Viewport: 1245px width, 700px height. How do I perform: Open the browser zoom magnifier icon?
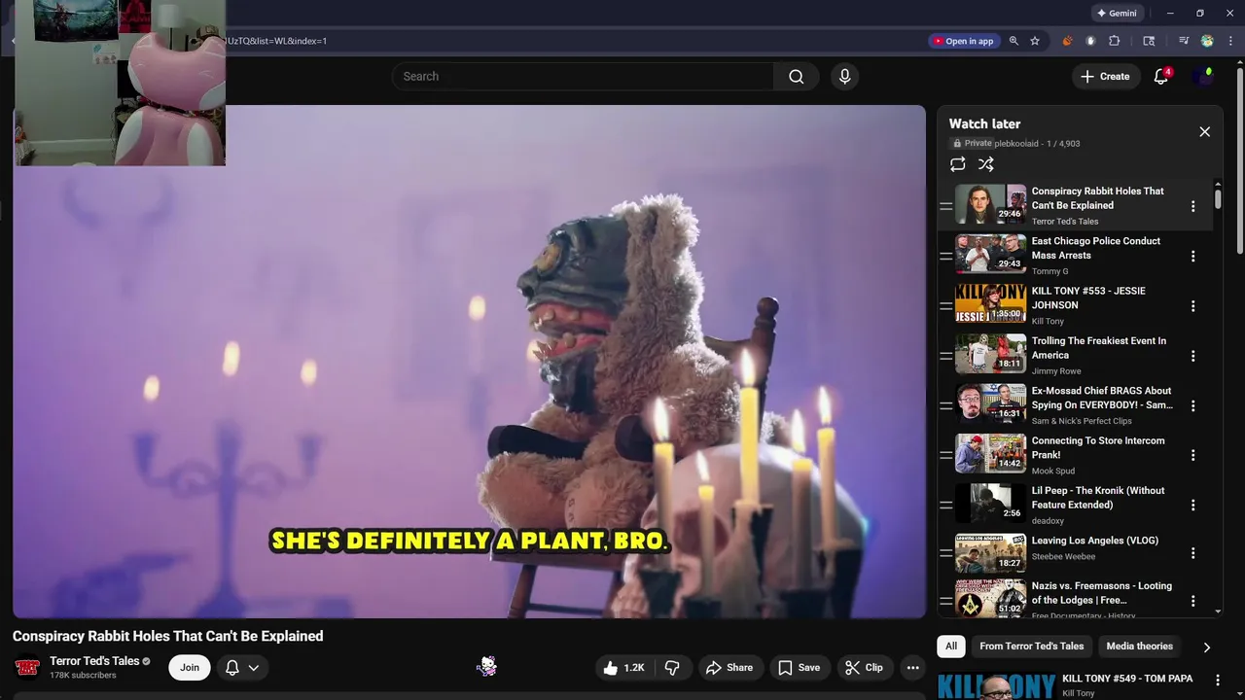1014,41
